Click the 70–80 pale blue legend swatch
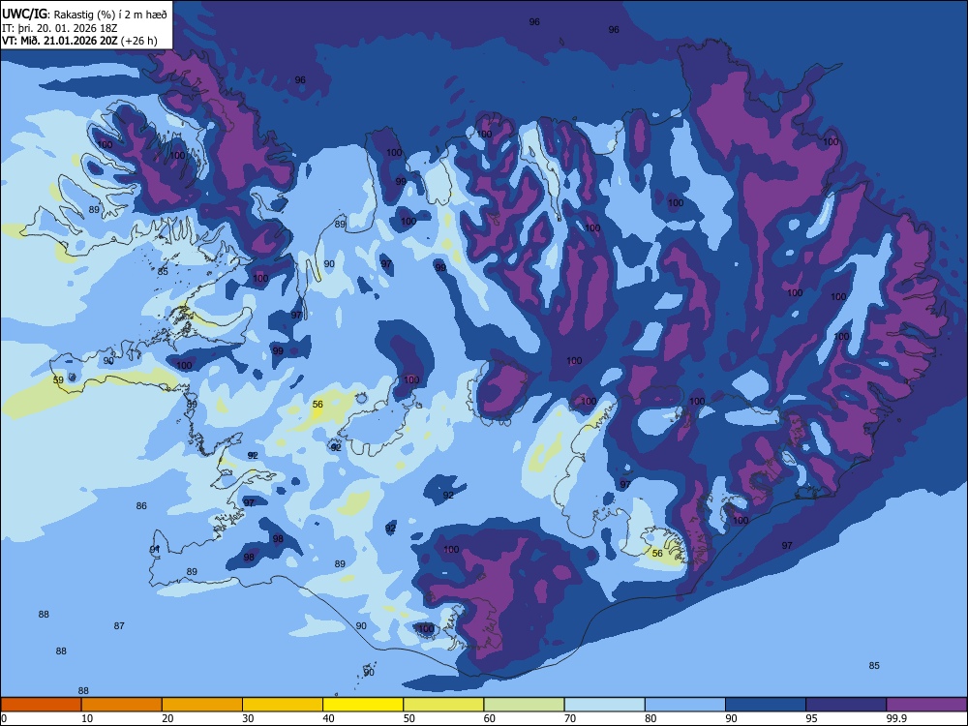Viewport: 968px width, 726px height. (x=604, y=705)
